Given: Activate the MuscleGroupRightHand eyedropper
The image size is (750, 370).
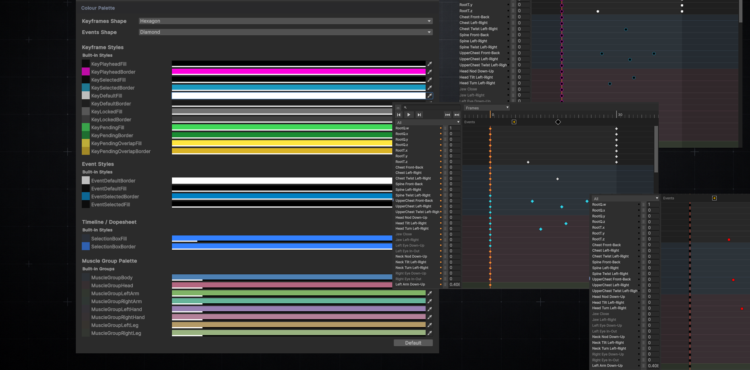Looking at the screenshot, I should (x=430, y=317).
